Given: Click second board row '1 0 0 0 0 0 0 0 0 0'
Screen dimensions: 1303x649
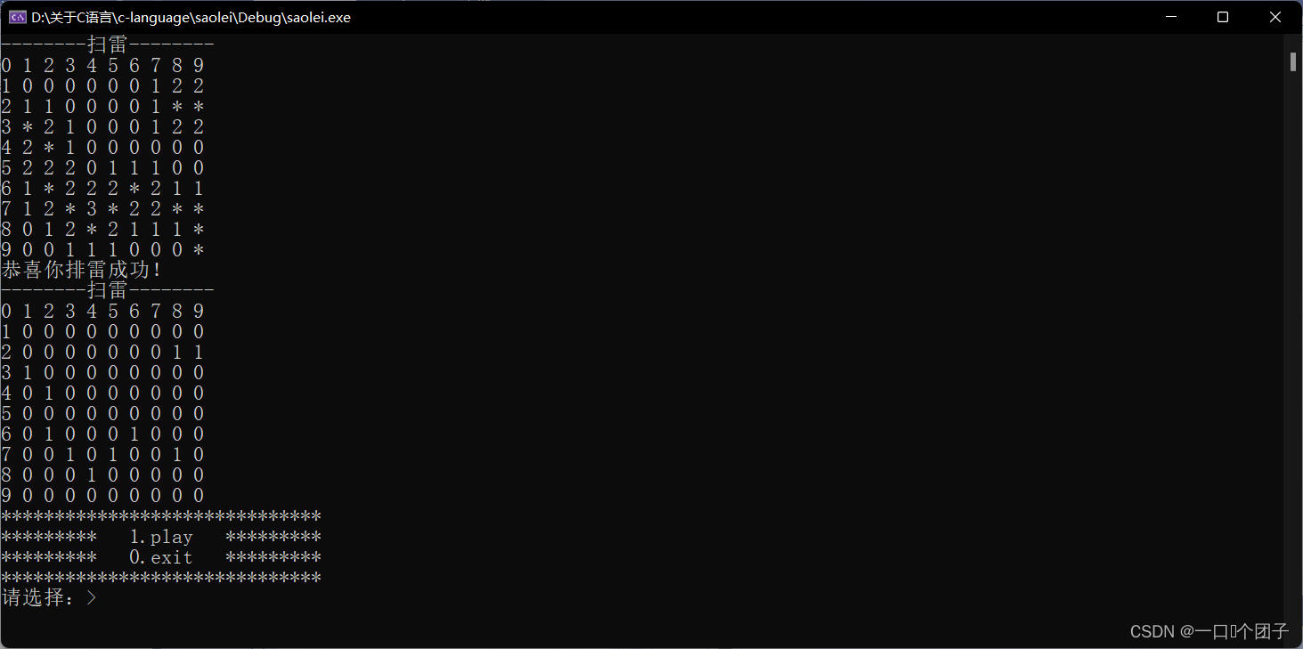Looking at the screenshot, I should 103,332.
